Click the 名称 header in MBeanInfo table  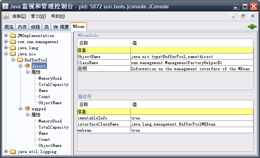[104, 43]
